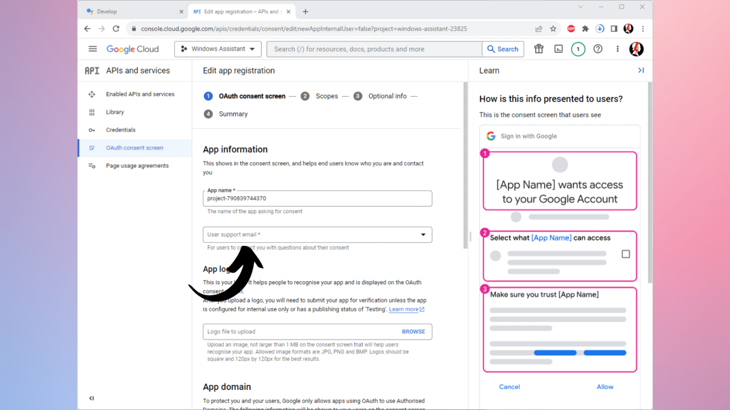Click the resources search box
Image resolution: width=730 pixels, height=410 pixels.
tap(375, 49)
